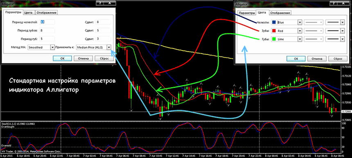This screenshot has width=352, height=158.
Task: Open Отображение tab in left dialog
Action: (x=47, y=13)
